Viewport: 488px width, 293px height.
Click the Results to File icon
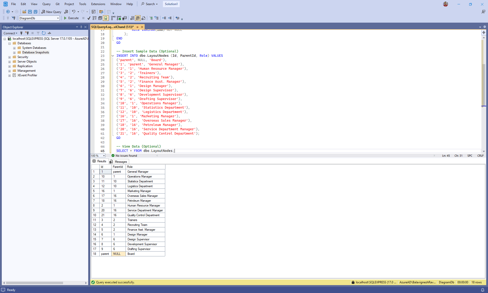[x=143, y=18]
